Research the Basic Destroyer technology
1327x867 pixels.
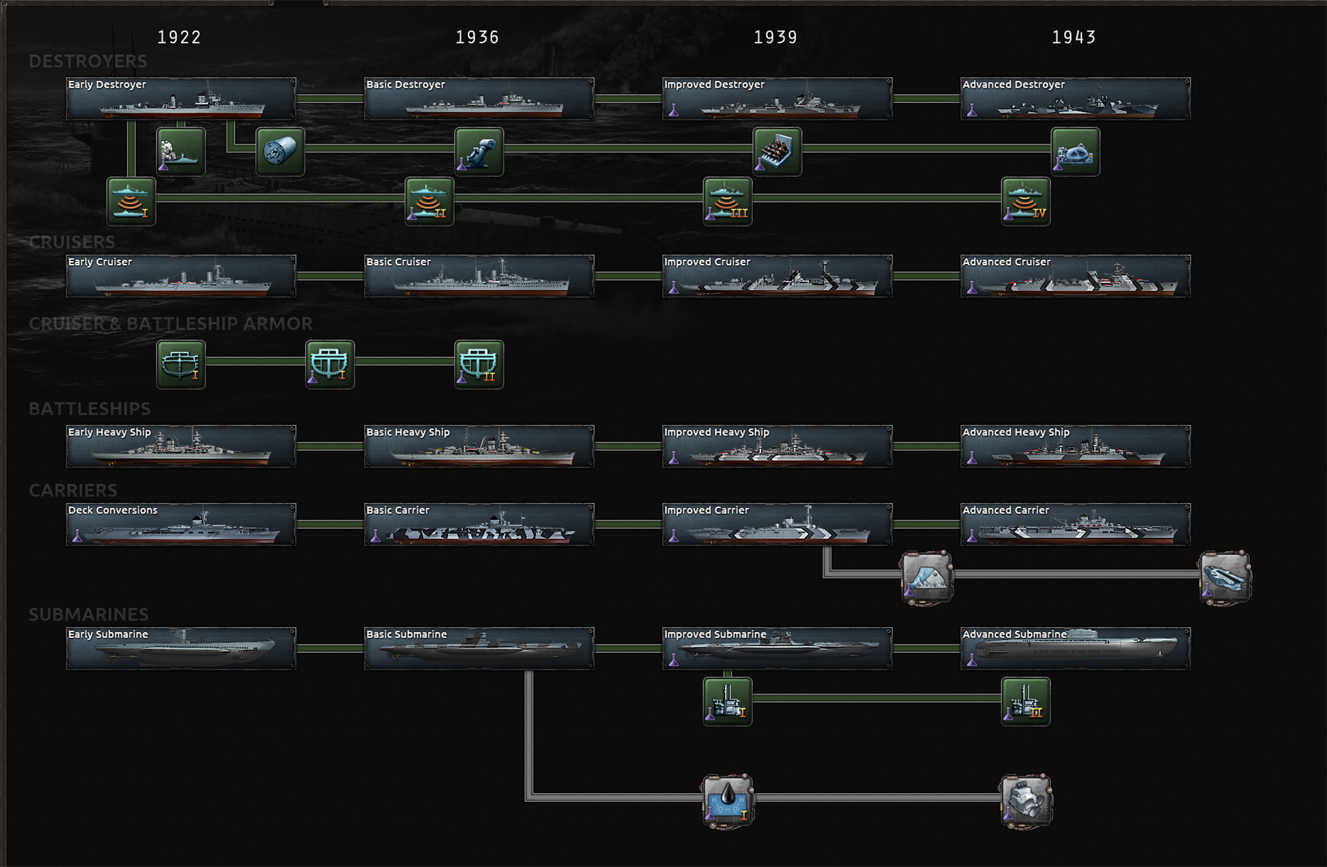[x=479, y=99]
